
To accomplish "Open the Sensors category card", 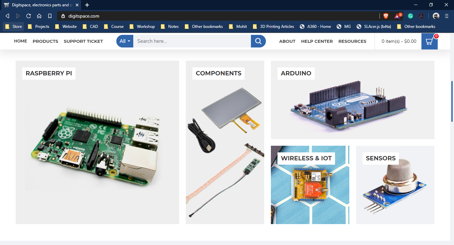I will click(x=395, y=185).
